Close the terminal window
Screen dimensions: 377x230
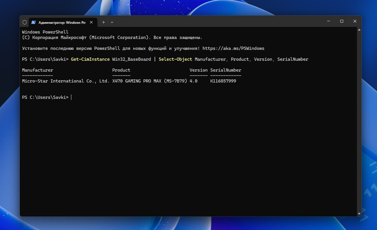pos(355,21)
